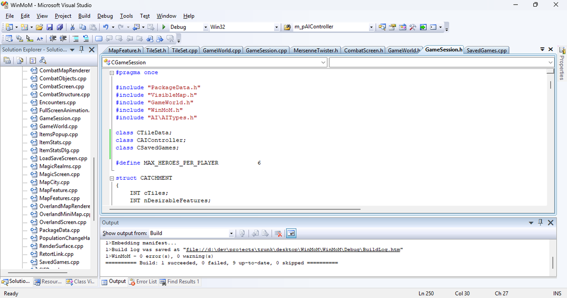Image resolution: width=567 pixels, height=298 pixels.
Task: Increase line indent toolbar icon
Action: (x=63, y=38)
